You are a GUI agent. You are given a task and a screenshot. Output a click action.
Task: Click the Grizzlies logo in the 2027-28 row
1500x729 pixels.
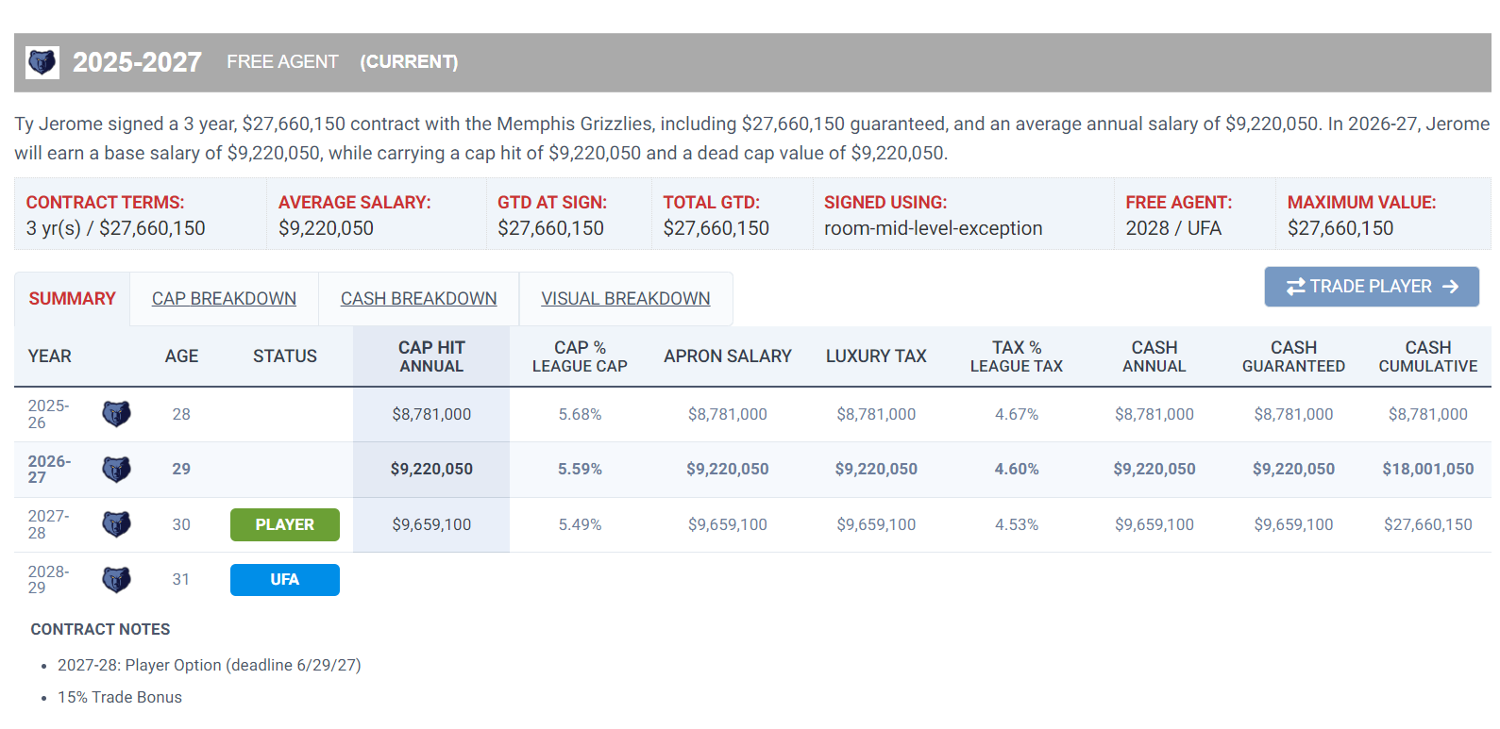116,524
